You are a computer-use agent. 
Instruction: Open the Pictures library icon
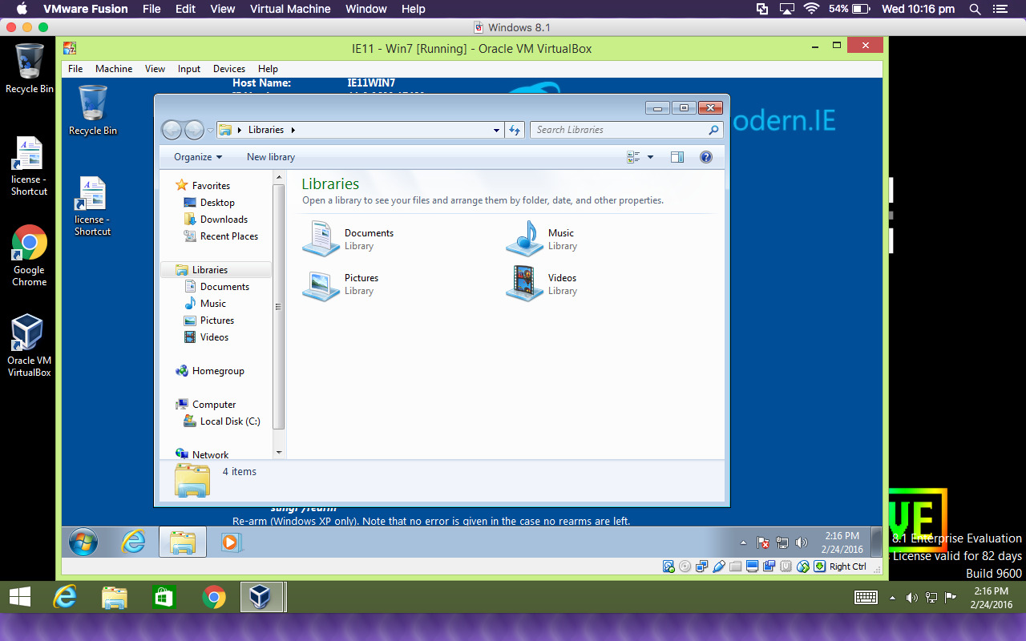coord(321,284)
